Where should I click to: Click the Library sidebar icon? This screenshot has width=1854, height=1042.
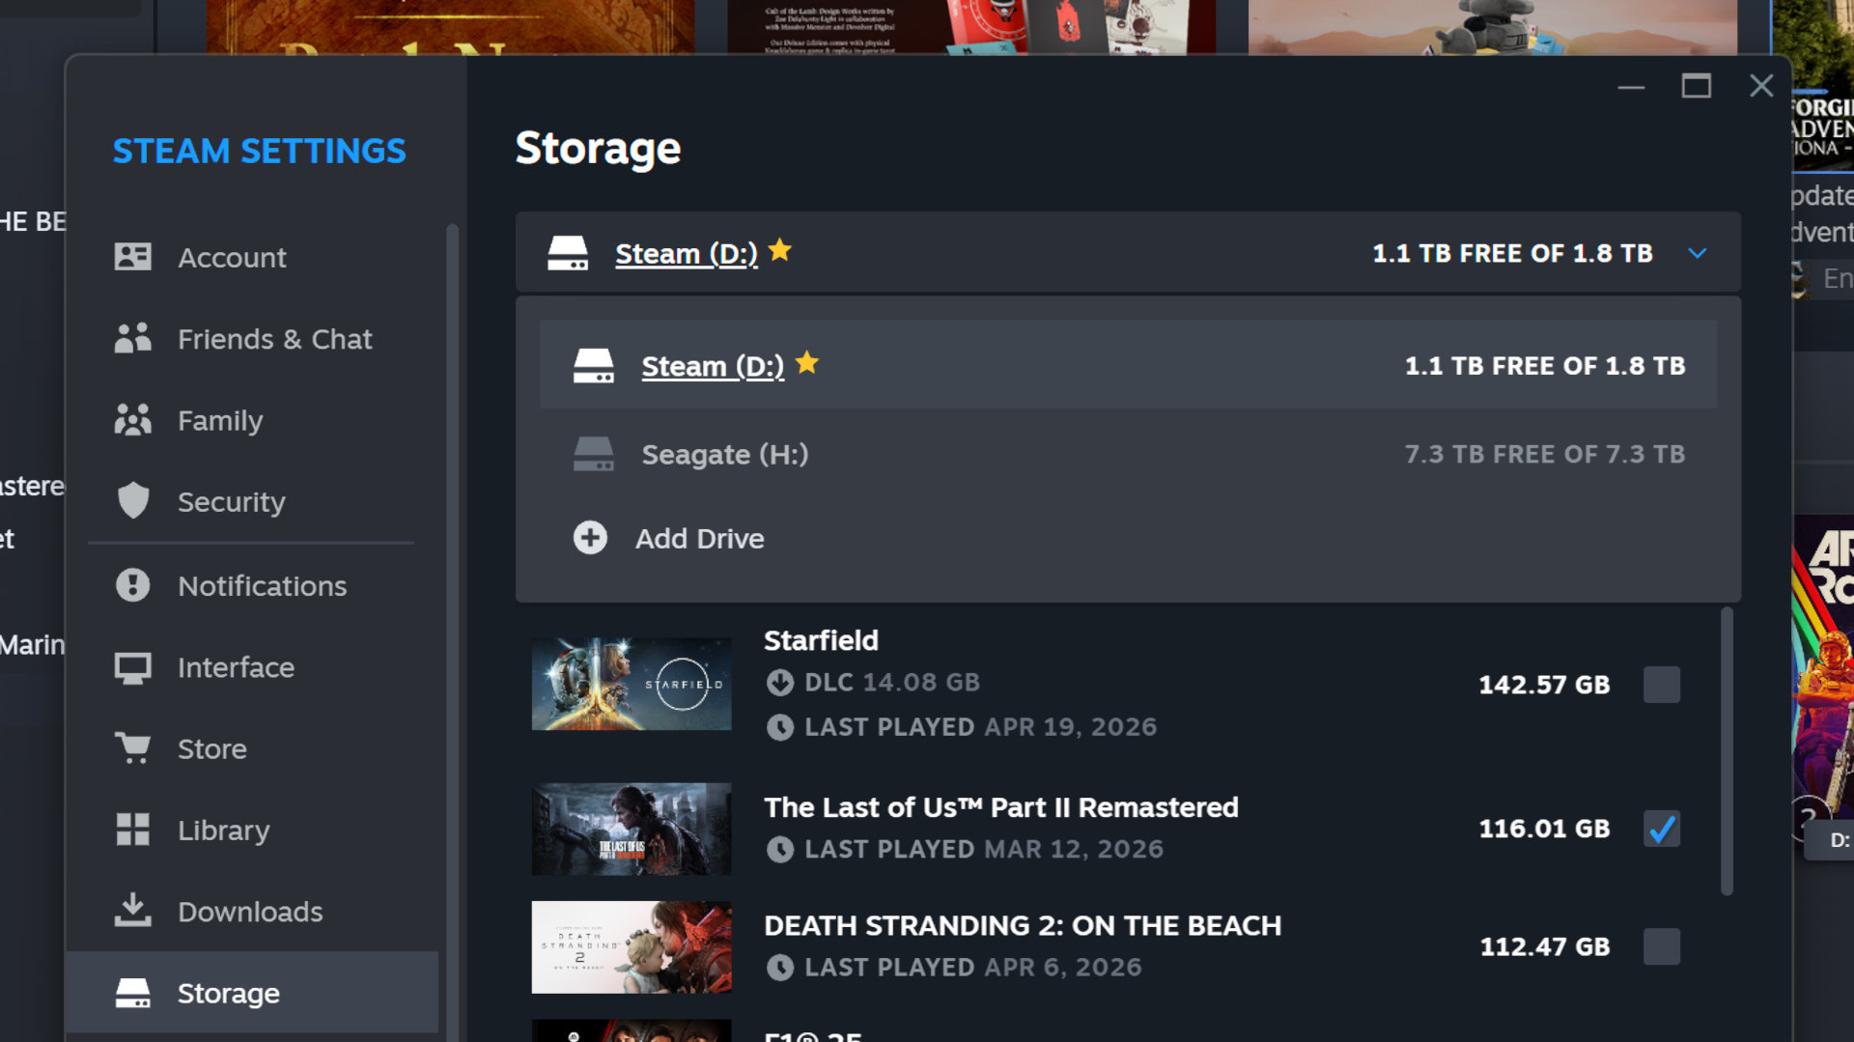click(x=133, y=829)
